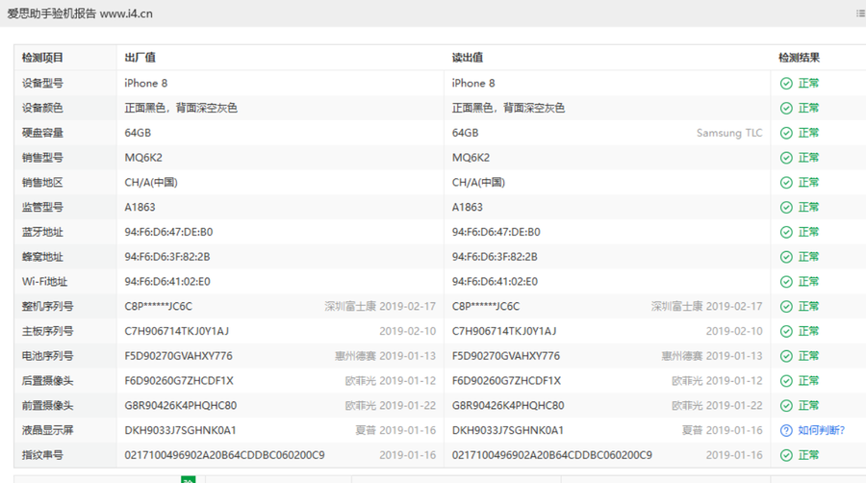Click factory Wi-Fi address 94:F6:D6:41:02:E0

[167, 282]
